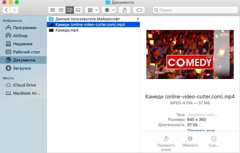This screenshot has height=153, width=240.
Task: Open Загрузки in the sidebar
Action: (x=23, y=68)
